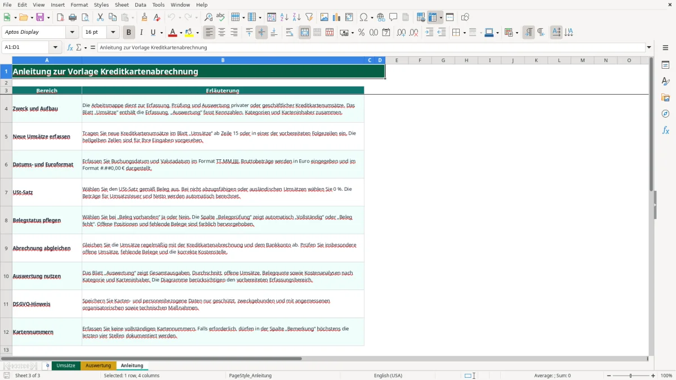Format the cell as percent
This screenshot has width=676, height=380.
[361, 33]
